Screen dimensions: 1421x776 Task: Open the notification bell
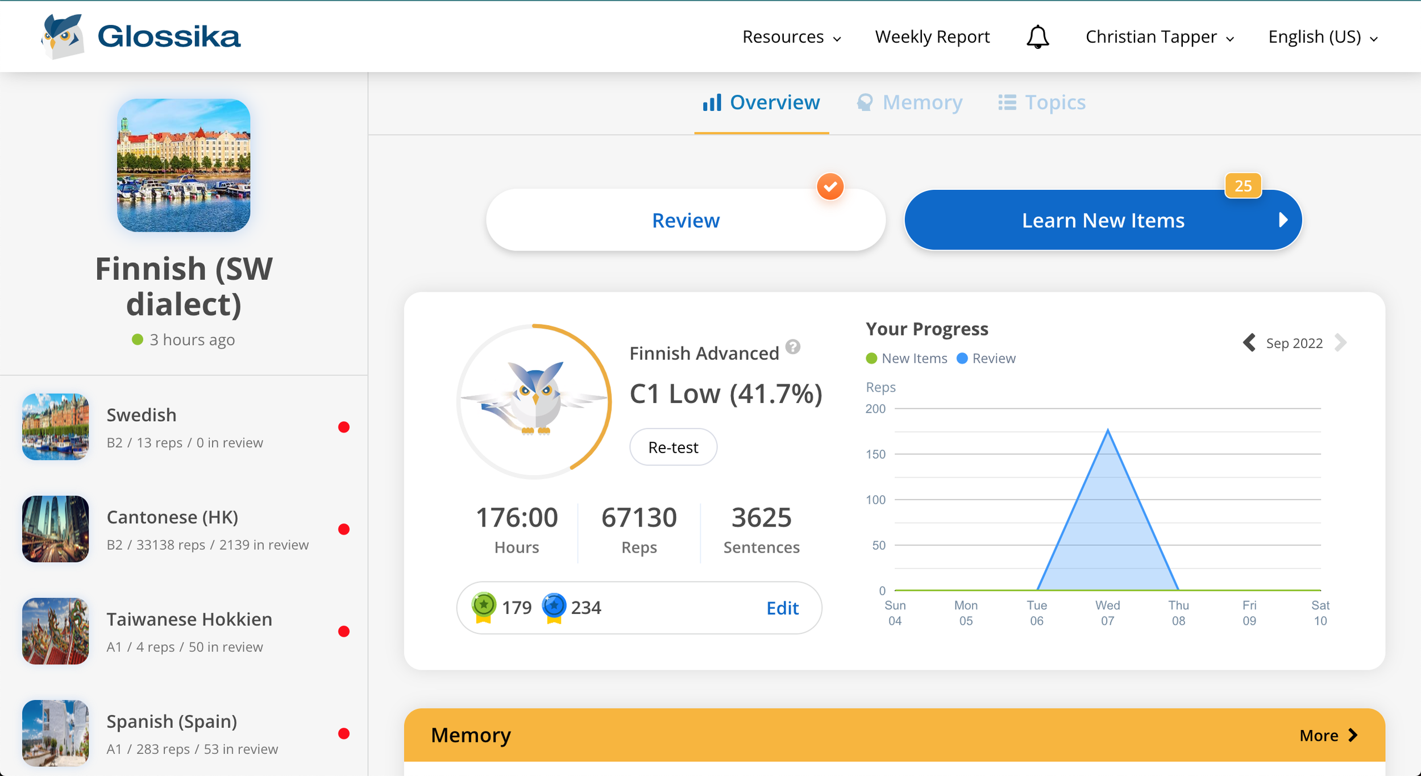(x=1036, y=36)
